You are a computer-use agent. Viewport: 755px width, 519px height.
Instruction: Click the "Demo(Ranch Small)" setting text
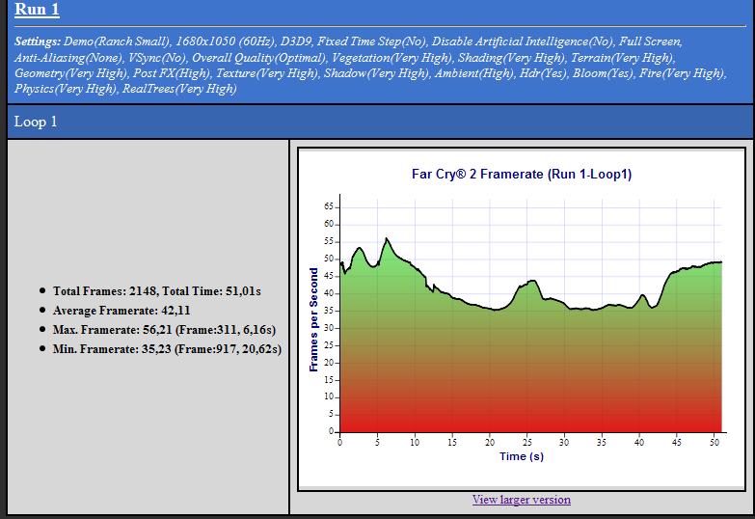[117, 41]
